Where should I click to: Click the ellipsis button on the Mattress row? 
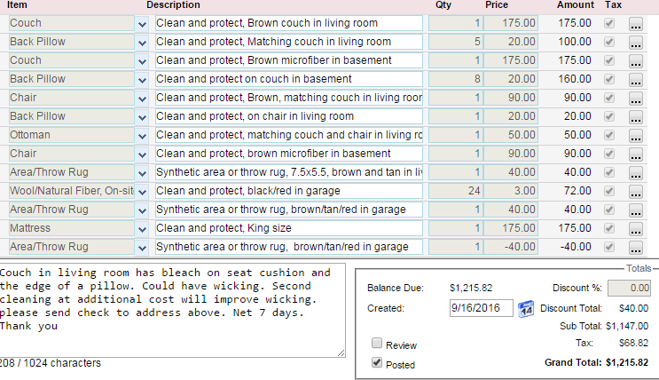[x=635, y=228]
